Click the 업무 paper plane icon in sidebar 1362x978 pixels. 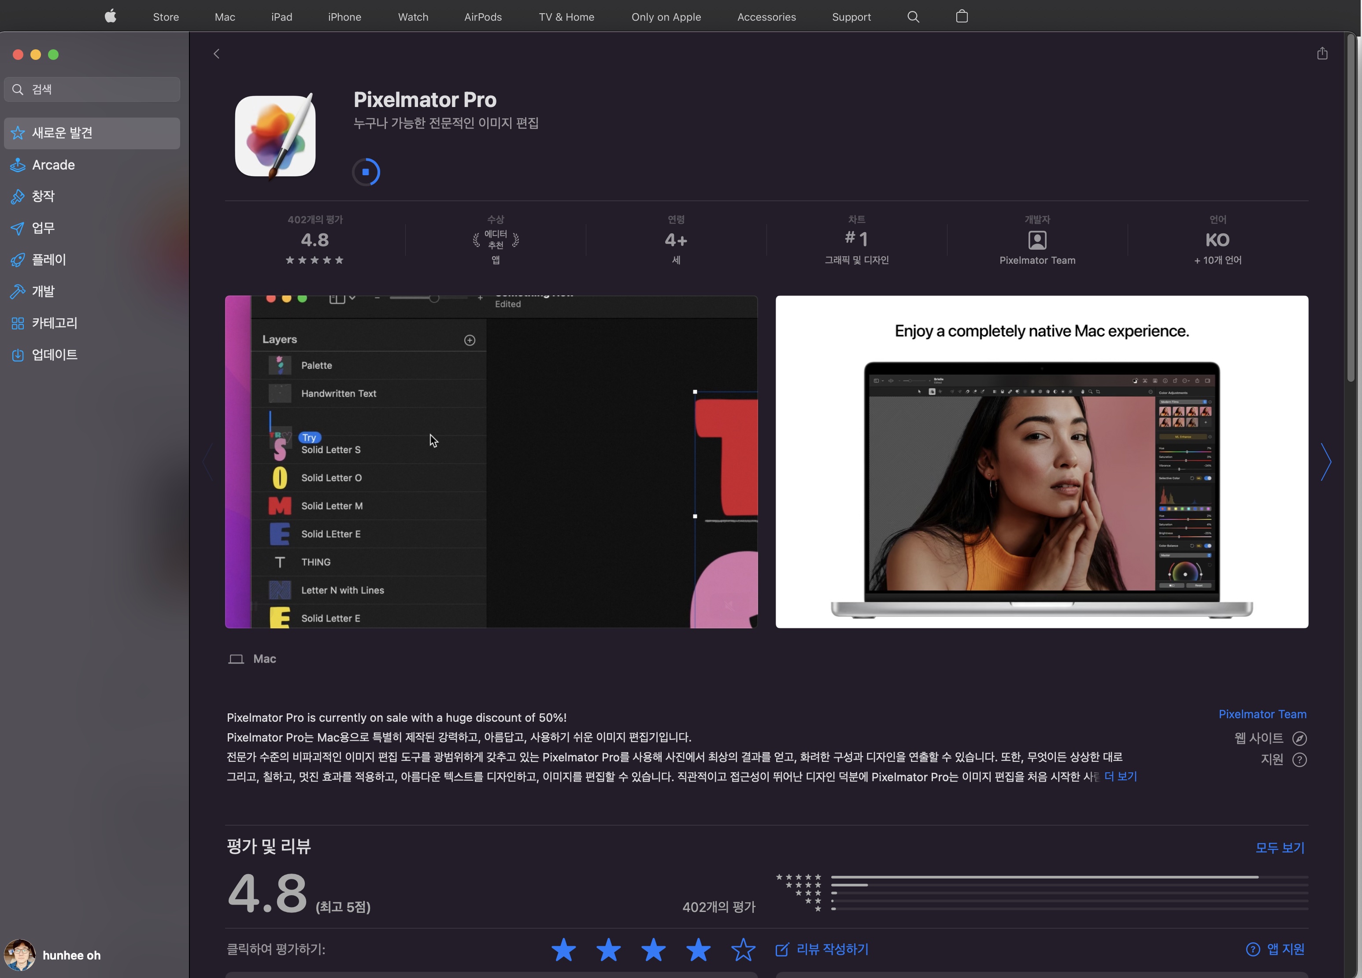tap(18, 228)
